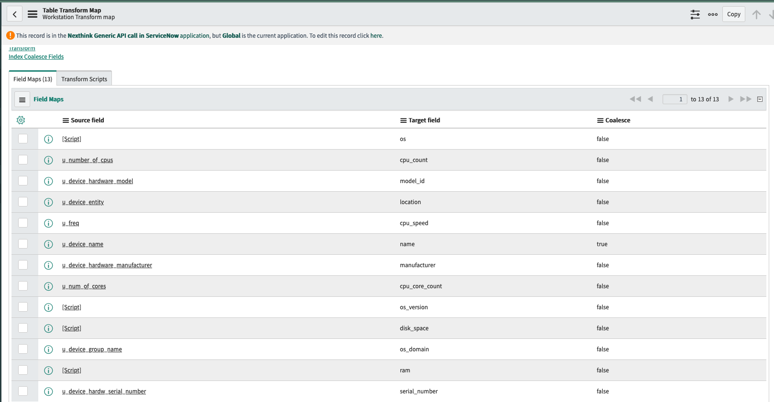Open more options ellipsis in header

click(713, 14)
